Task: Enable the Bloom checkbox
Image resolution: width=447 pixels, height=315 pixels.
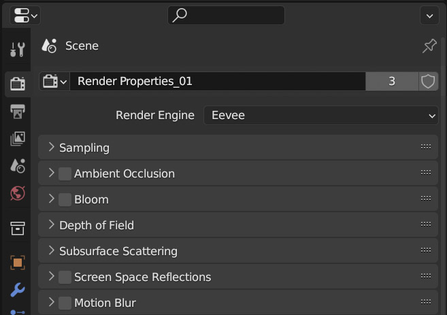Action: [x=65, y=199]
